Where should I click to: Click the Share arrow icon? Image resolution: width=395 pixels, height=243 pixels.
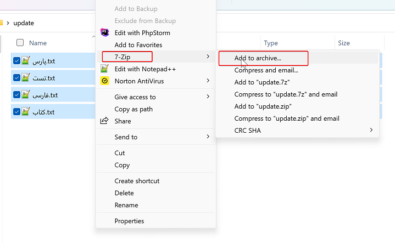point(104,121)
